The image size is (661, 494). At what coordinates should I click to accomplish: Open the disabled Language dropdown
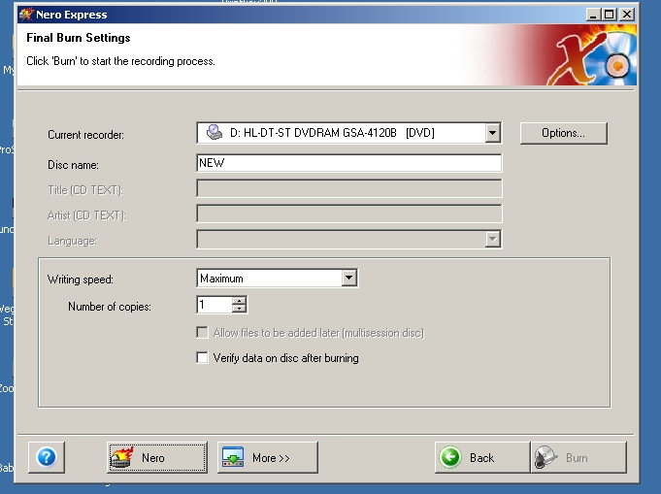[492, 240]
